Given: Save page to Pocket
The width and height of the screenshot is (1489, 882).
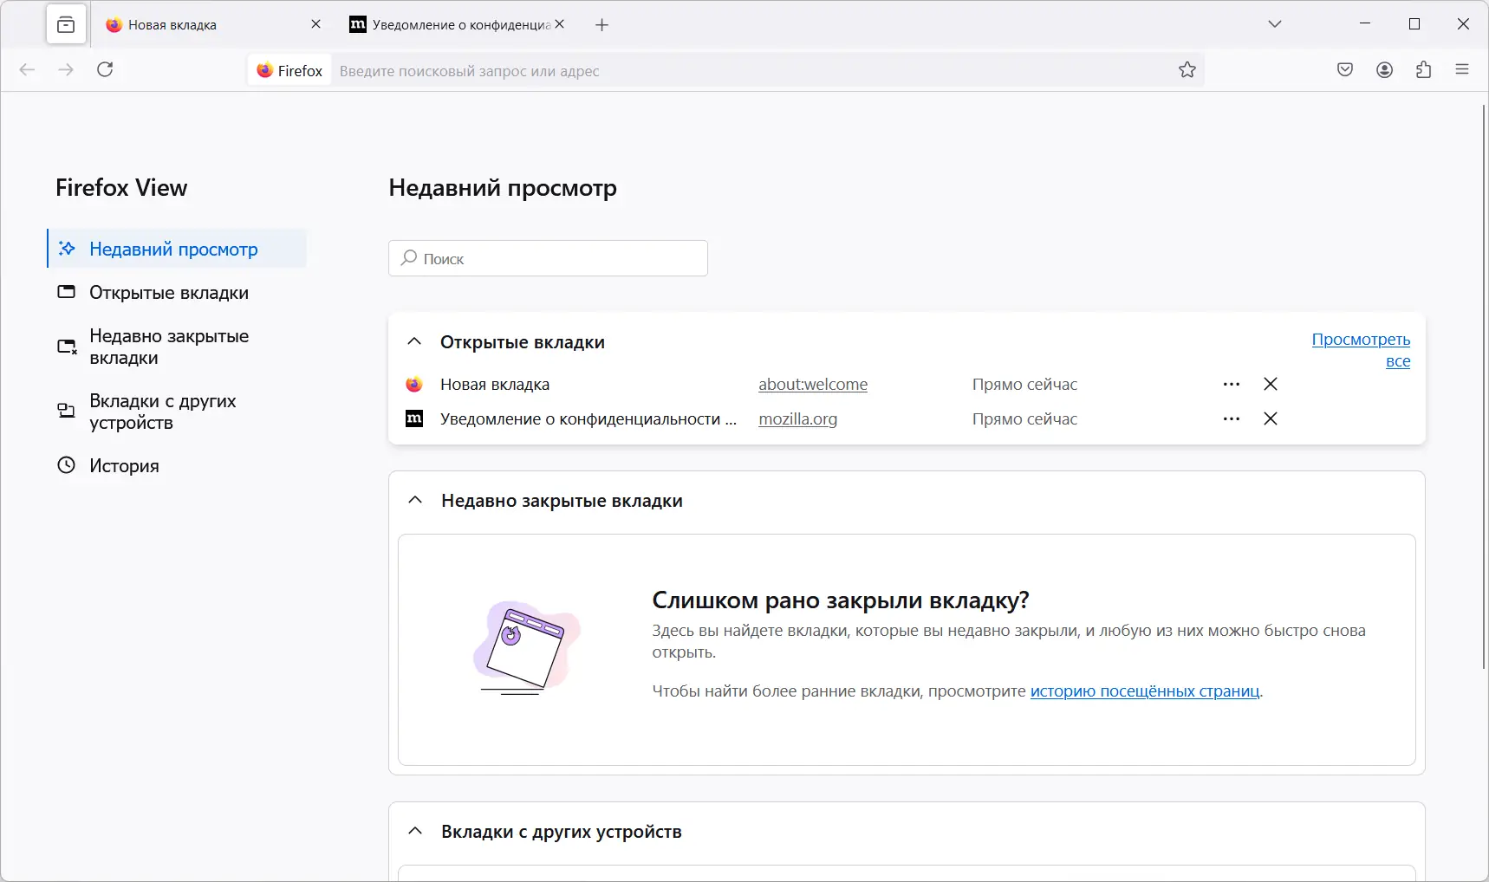Looking at the screenshot, I should click(1345, 70).
